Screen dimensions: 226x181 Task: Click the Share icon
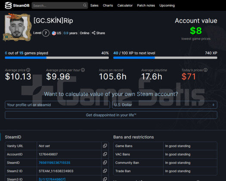coord(93,33)
